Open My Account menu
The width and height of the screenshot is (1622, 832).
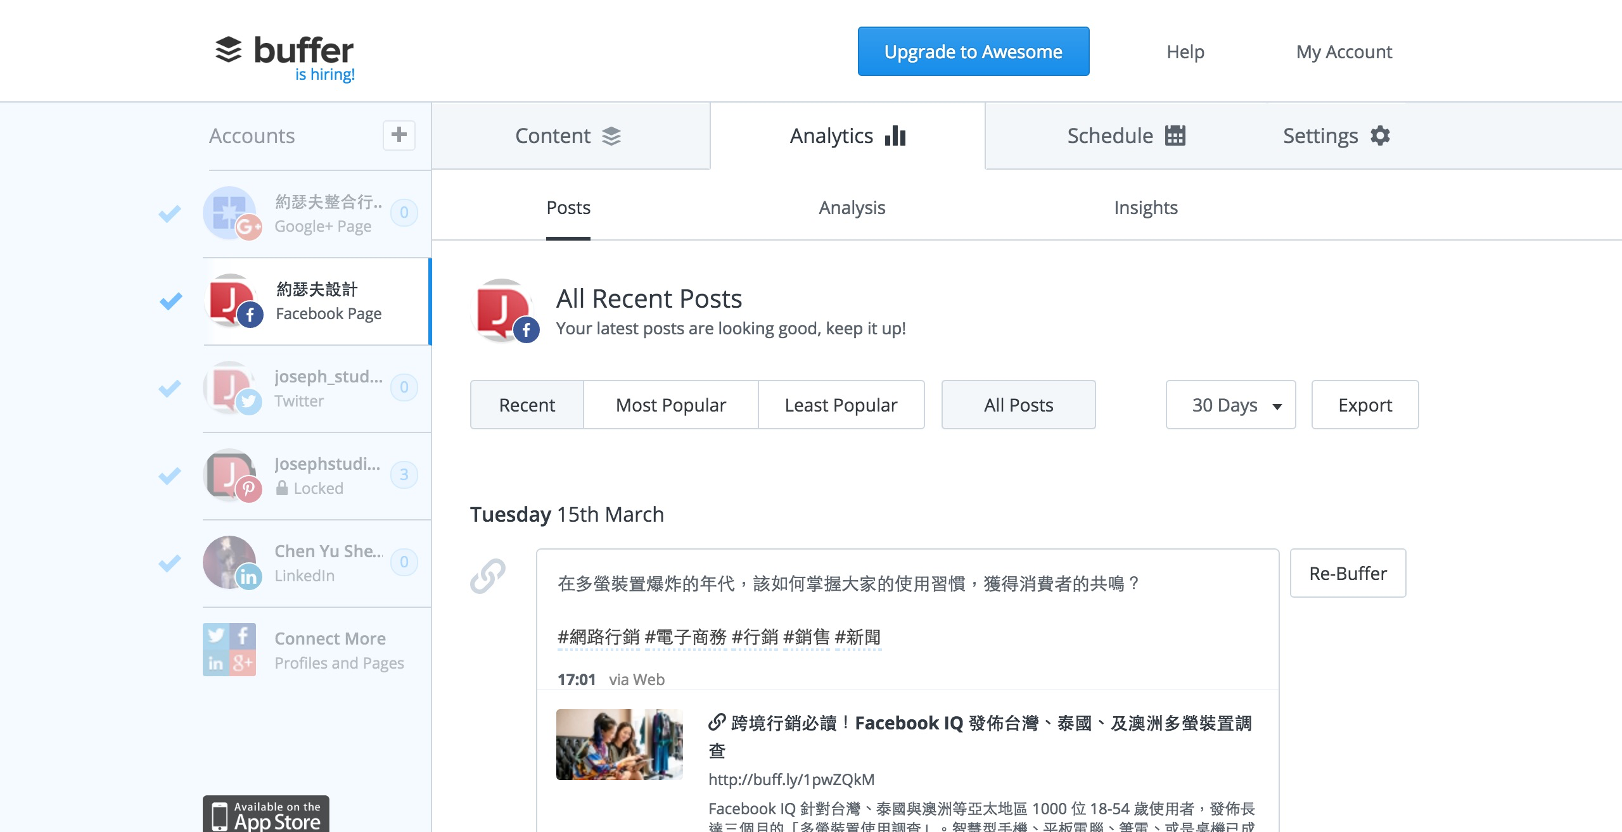point(1344,51)
